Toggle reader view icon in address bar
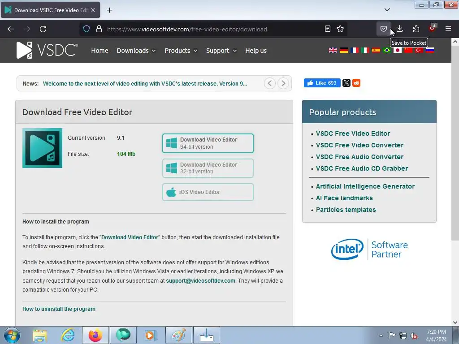Screen dimensions: 459x344 tap(328, 29)
